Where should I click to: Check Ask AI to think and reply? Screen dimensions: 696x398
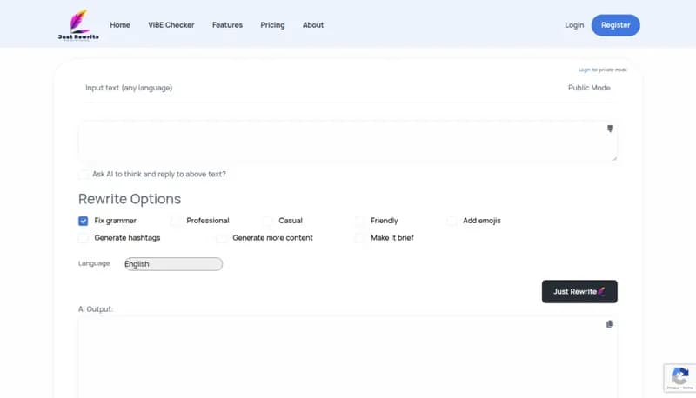coord(83,174)
